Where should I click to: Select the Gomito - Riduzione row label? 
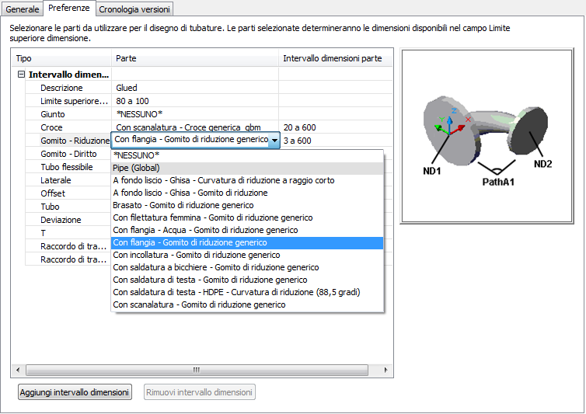pos(75,141)
